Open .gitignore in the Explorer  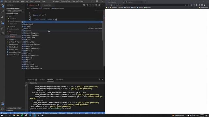click(x=12, y=39)
